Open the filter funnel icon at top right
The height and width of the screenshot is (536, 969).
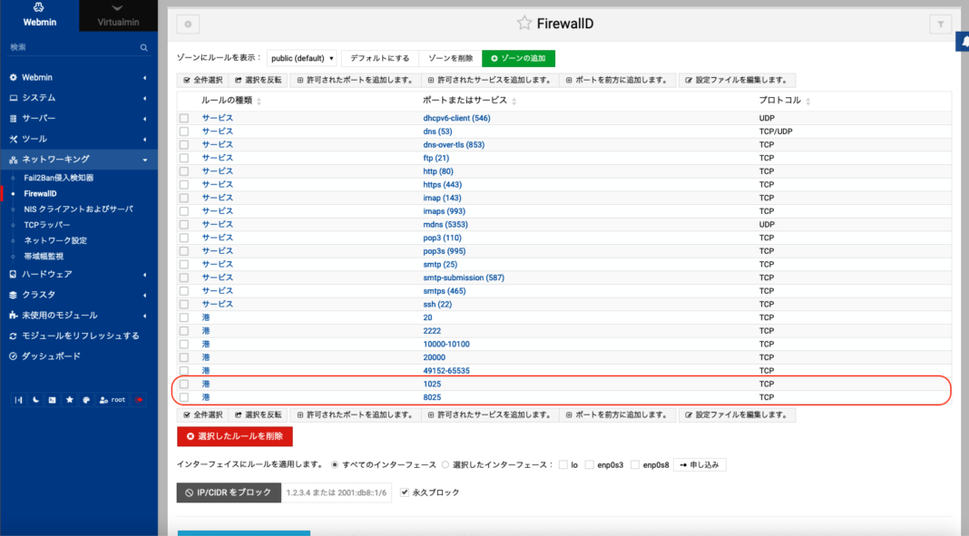[940, 24]
